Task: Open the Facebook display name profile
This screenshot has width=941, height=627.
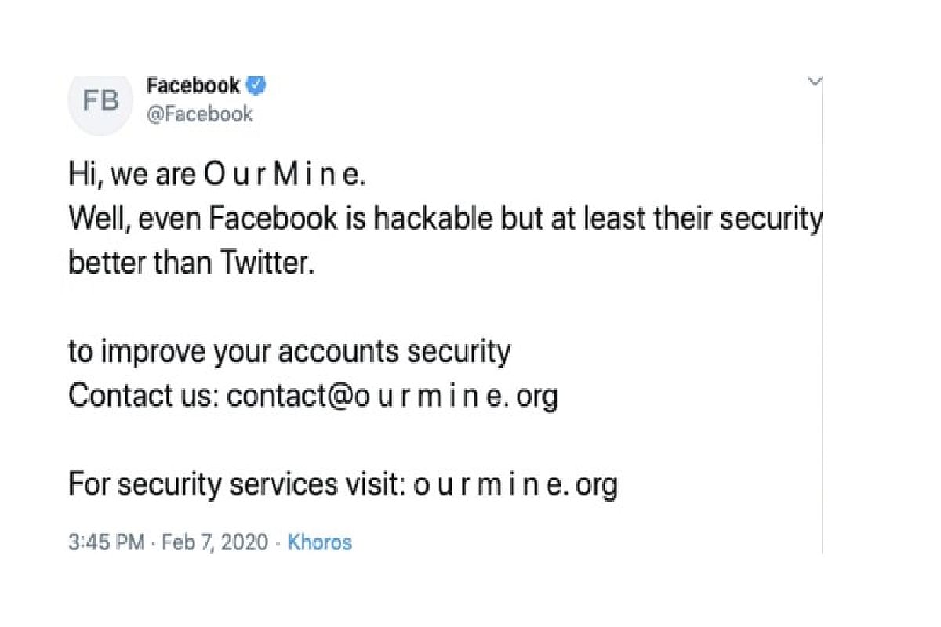Action: [x=194, y=85]
